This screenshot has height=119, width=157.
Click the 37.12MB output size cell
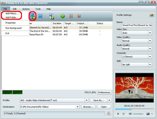(x=83, y=28)
